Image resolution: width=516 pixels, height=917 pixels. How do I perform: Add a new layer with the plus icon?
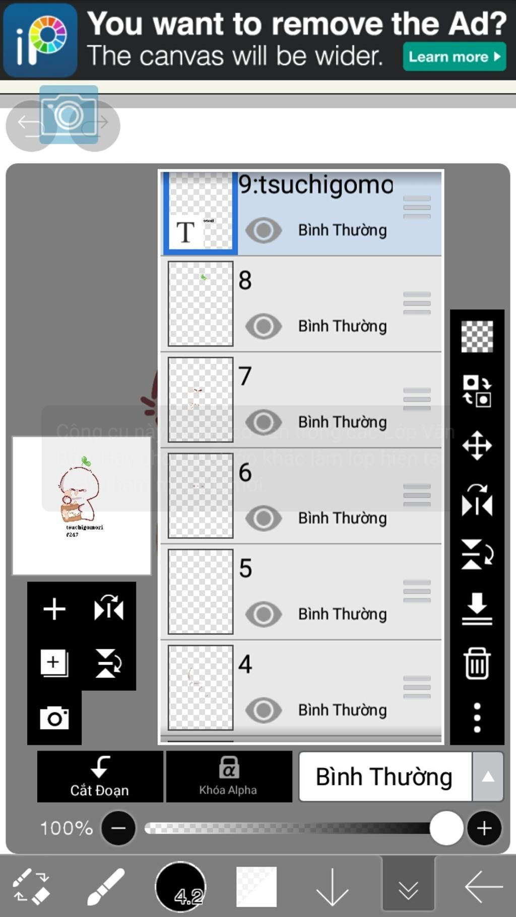tap(54, 609)
